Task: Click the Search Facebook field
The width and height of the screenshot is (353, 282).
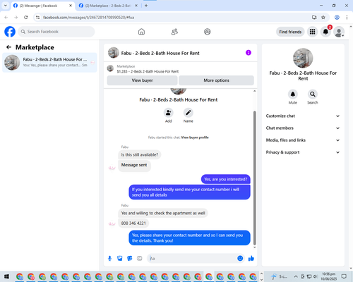Action: tap(56, 32)
